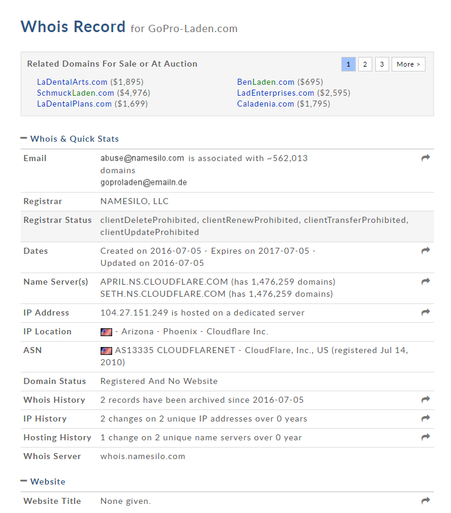Open the SchmuckLaden.com link
This screenshot has width=451, height=513.
[x=75, y=93]
